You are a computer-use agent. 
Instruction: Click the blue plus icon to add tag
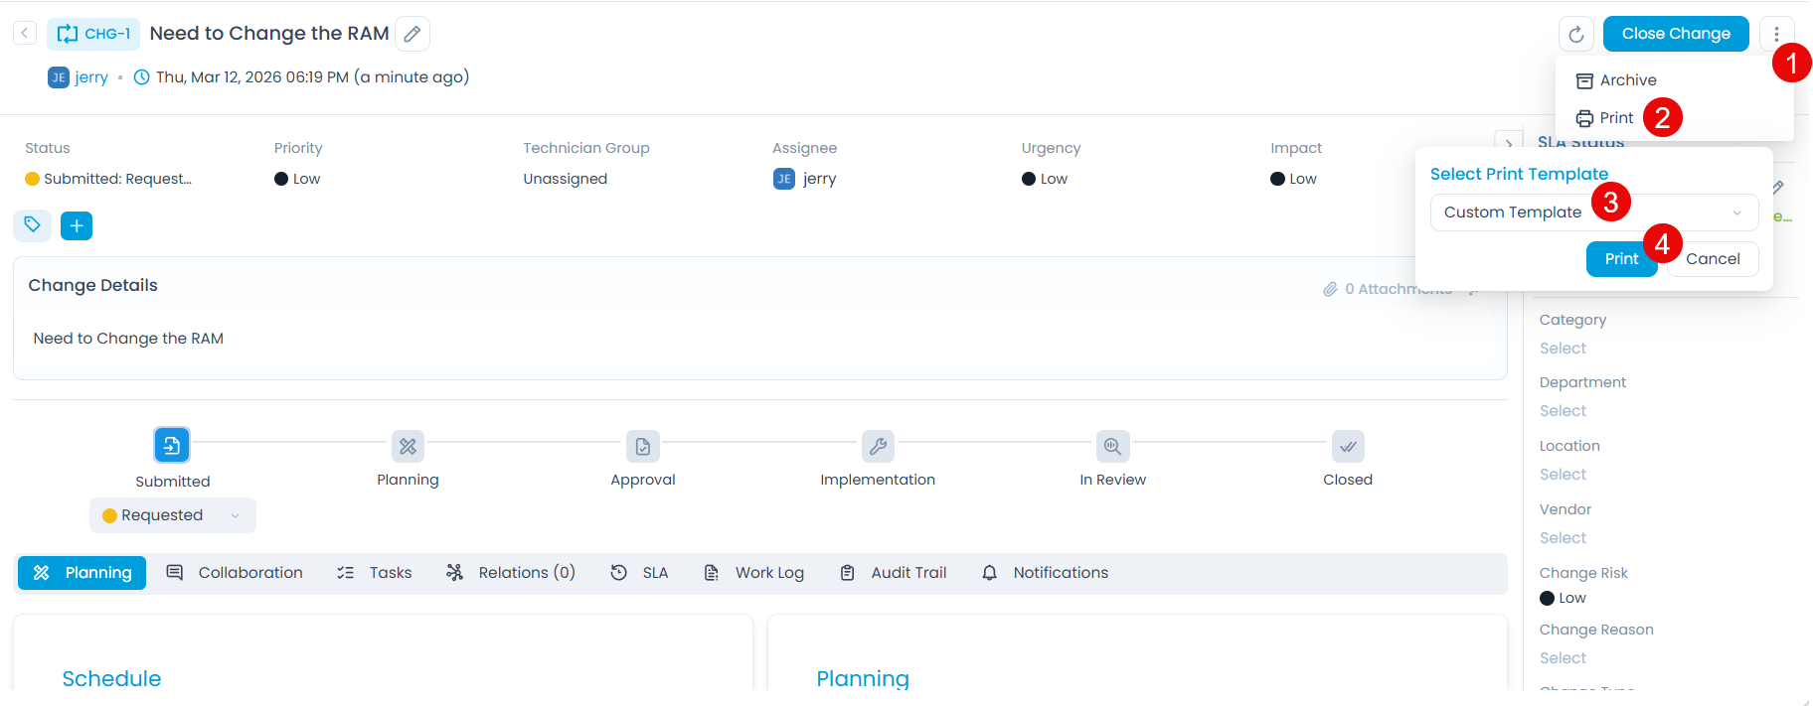coord(77,226)
